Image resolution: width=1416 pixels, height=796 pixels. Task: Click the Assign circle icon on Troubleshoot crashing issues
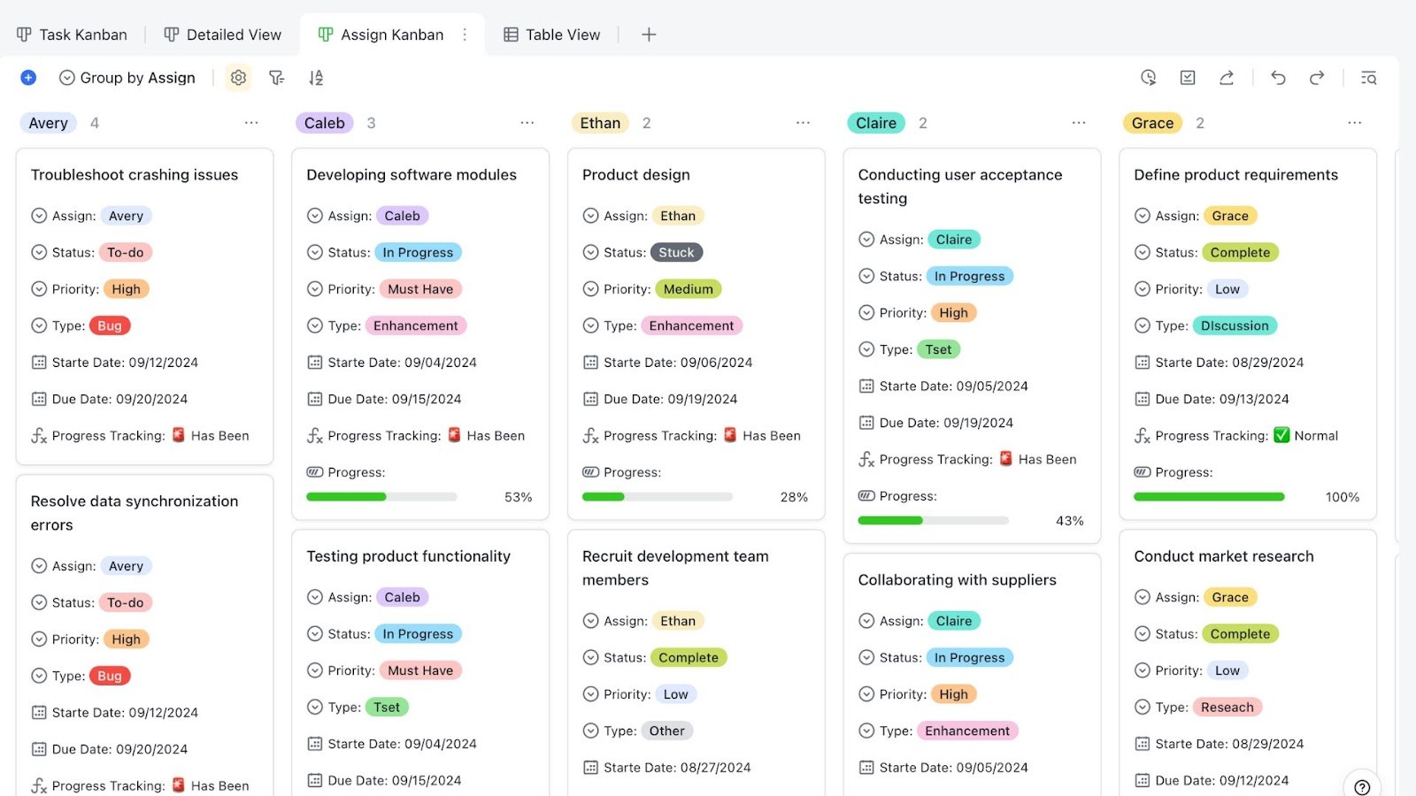[38, 215]
